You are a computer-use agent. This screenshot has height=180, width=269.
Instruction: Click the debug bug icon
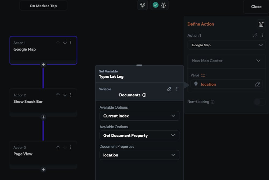click(x=164, y=5)
